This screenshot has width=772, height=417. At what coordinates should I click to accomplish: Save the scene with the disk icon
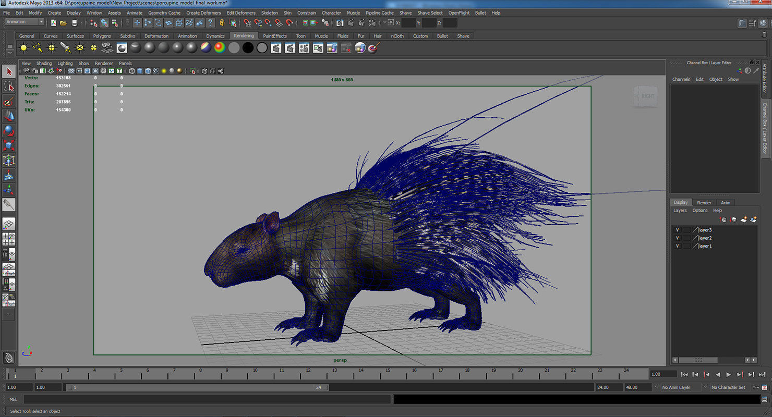(x=75, y=22)
